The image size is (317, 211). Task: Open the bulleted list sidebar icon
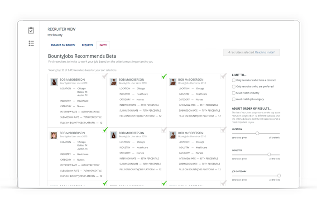(x=31, y=43)
